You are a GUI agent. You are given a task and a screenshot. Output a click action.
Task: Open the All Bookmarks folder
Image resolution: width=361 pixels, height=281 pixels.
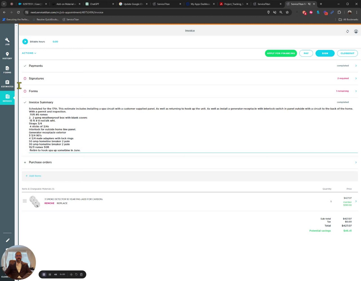point(348,19)
